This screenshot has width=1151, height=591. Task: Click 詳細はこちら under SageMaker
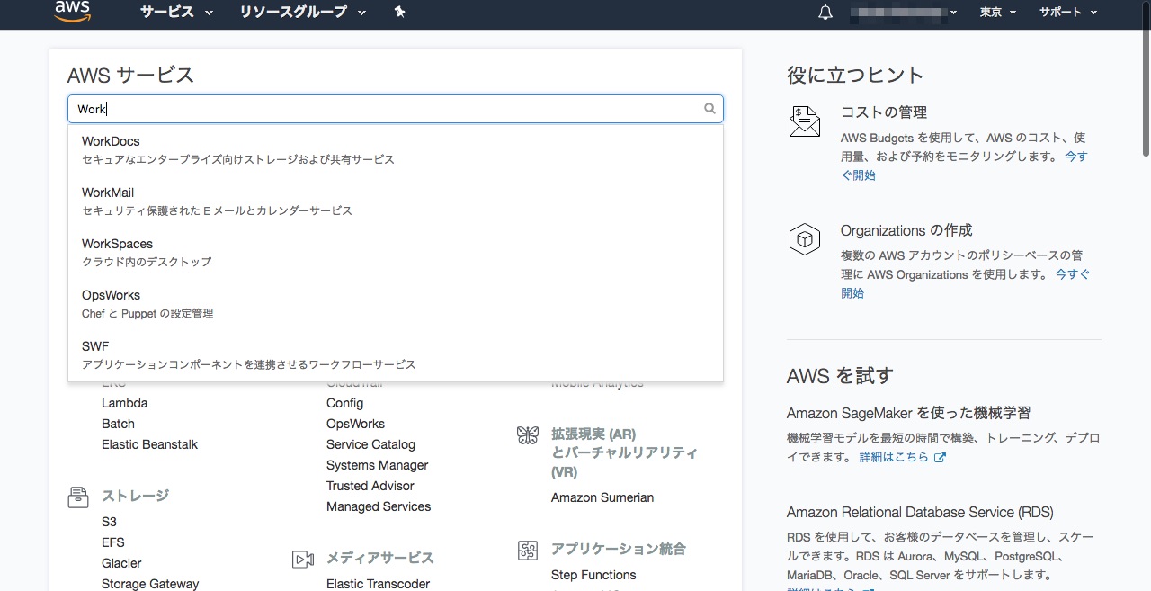(895, 456)
